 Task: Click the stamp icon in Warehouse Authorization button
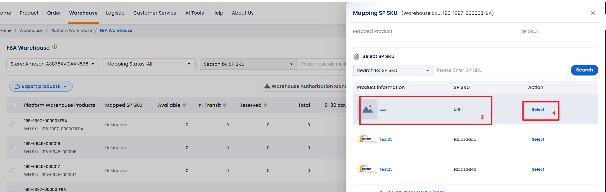coord(267,86)
